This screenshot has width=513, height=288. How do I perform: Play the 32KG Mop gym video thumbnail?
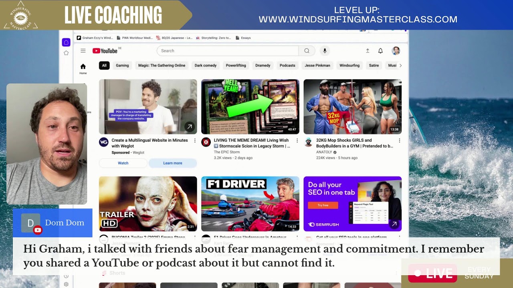point(352,106)
